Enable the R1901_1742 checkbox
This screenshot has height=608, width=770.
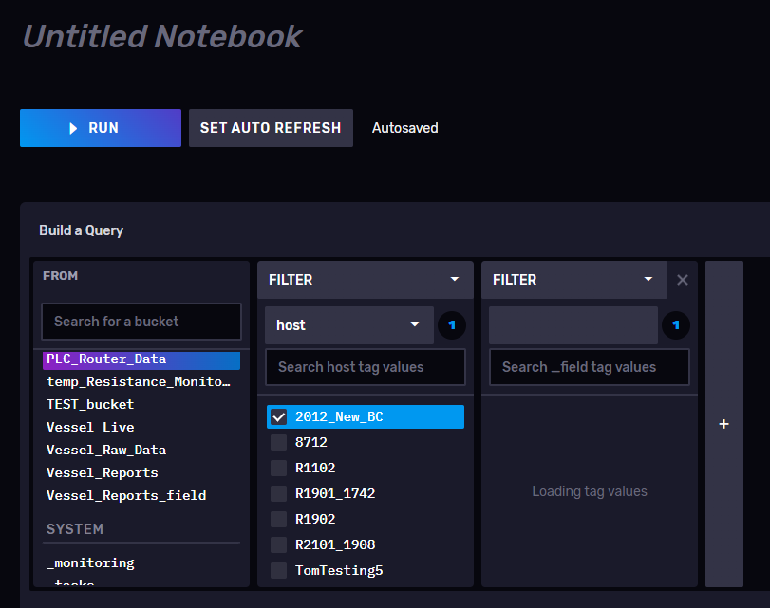[x=278, y=493]
